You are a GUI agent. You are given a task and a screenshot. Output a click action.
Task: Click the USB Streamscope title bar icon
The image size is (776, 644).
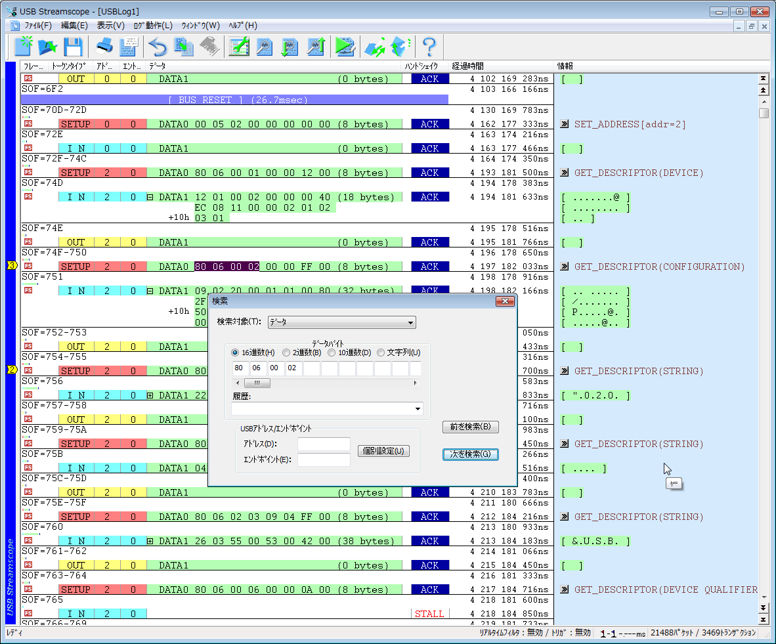12,11
